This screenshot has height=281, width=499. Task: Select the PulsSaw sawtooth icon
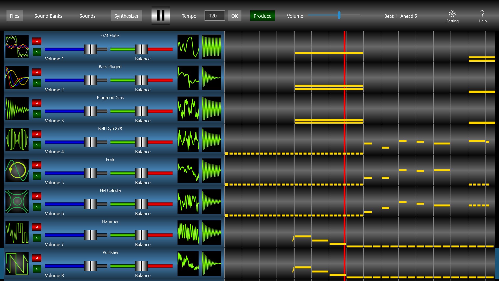[x=17, y=263]
